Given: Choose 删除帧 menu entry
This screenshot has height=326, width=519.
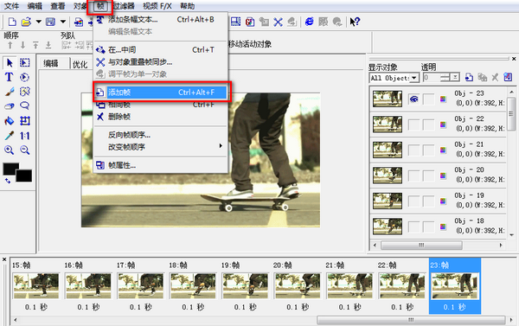Looking at the screenshot, I should point(161,117).
